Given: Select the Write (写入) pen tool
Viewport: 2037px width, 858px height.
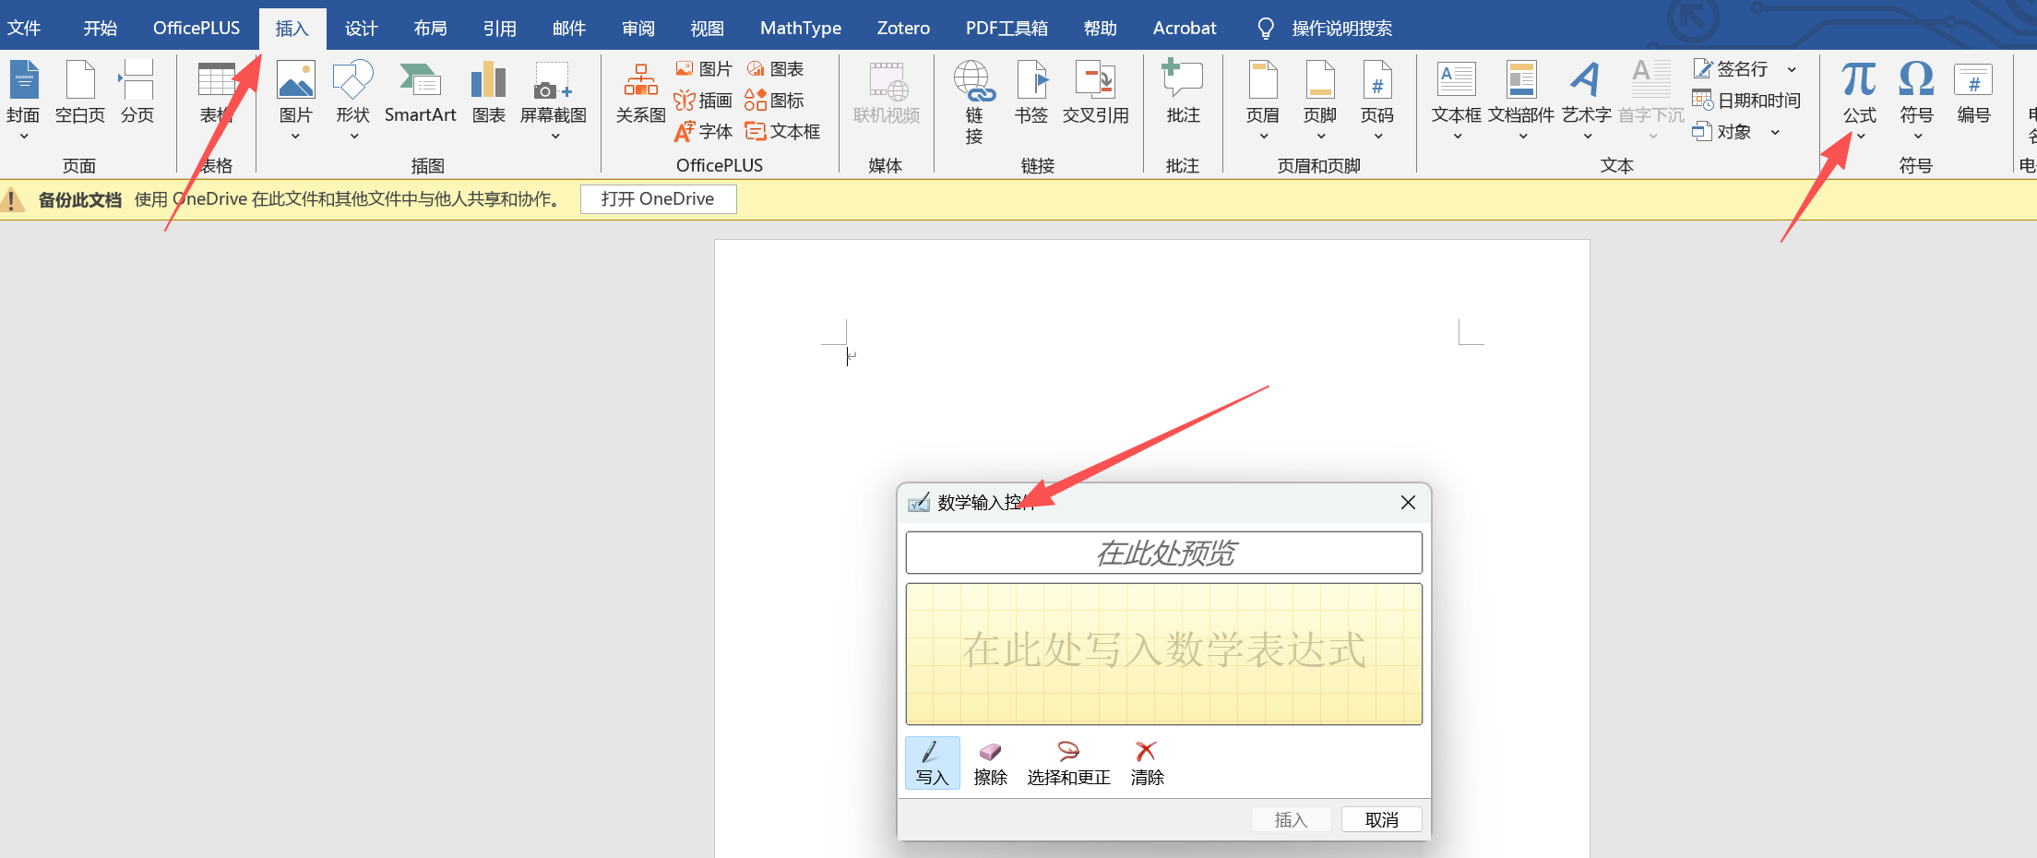Looking at the screenshot, I should tap(932, 763).
